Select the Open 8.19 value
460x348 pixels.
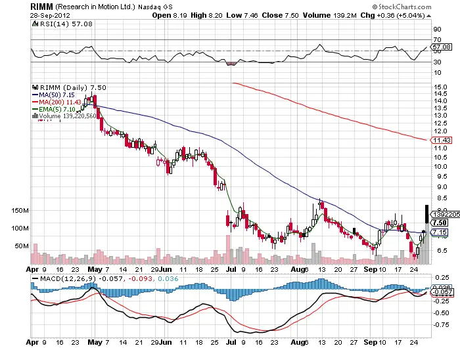point(170,15)
